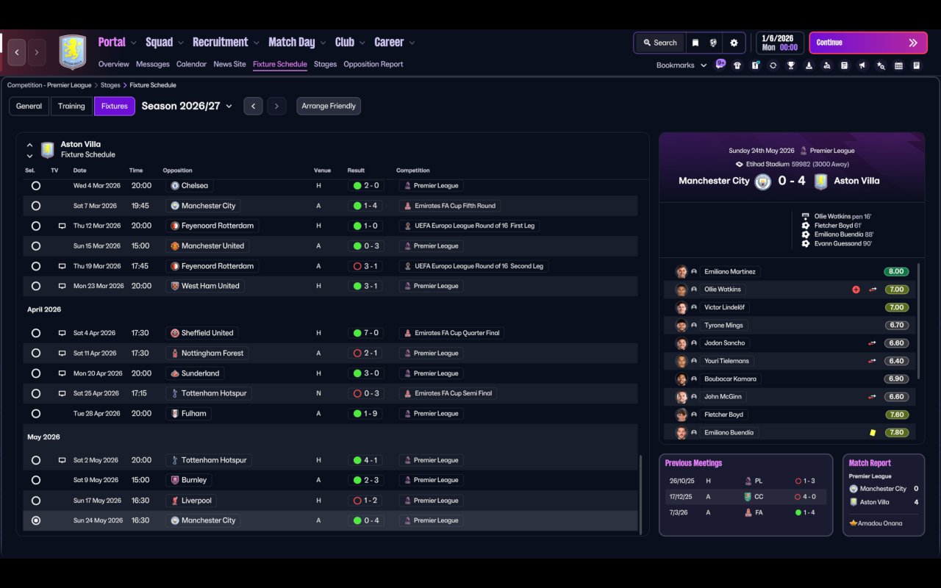Click the document lines shortcut icon
Viewport: 941px width, 588px height.
[845, 65]
